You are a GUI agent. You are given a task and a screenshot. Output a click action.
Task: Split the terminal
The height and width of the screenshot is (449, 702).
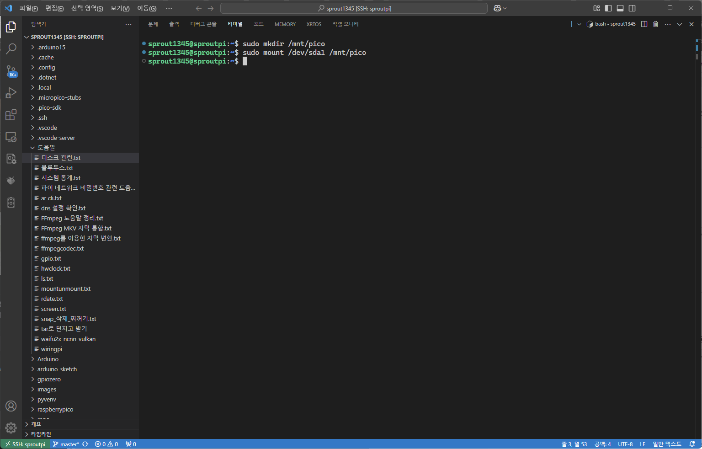(x=644, y=24)
